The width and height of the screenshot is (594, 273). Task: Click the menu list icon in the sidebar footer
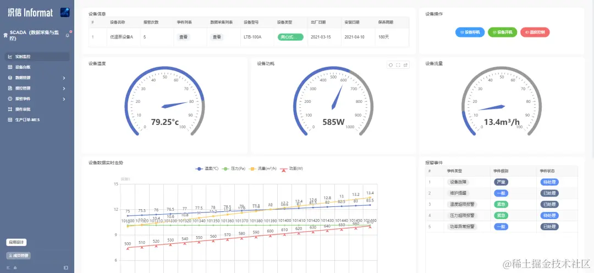pos(8,267)
